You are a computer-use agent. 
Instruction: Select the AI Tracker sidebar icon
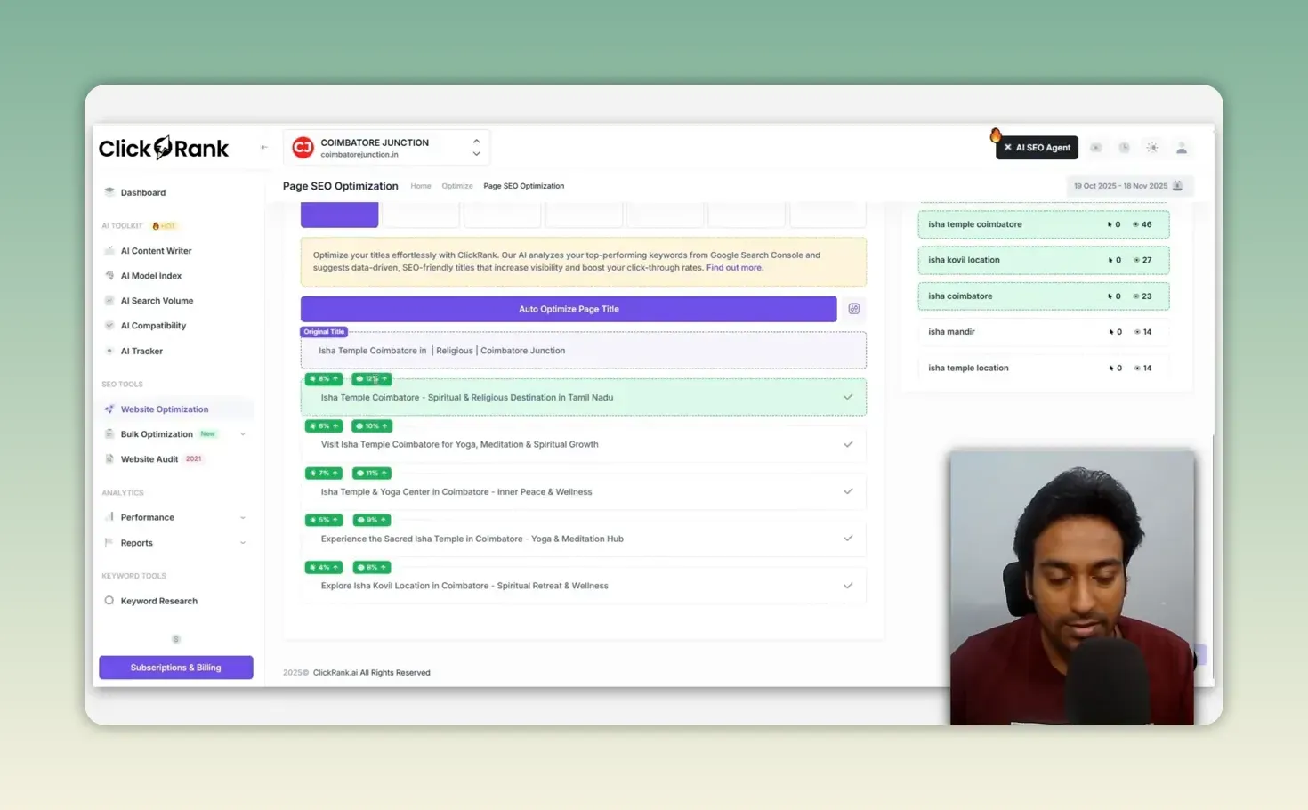[109, 351]
